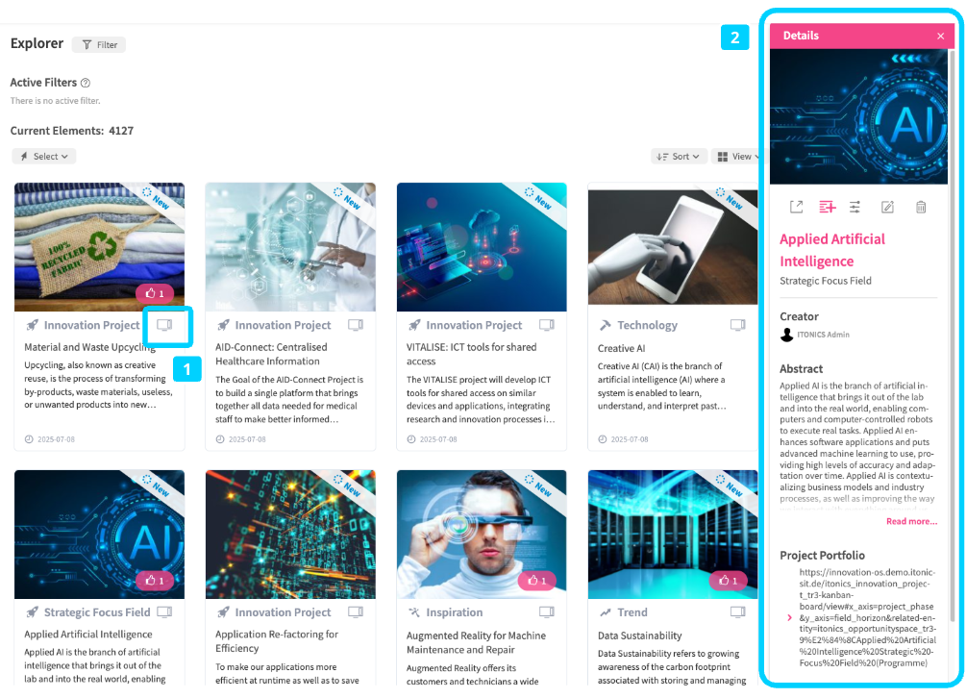Open the sliders settings icon in Details

[855, 207]
